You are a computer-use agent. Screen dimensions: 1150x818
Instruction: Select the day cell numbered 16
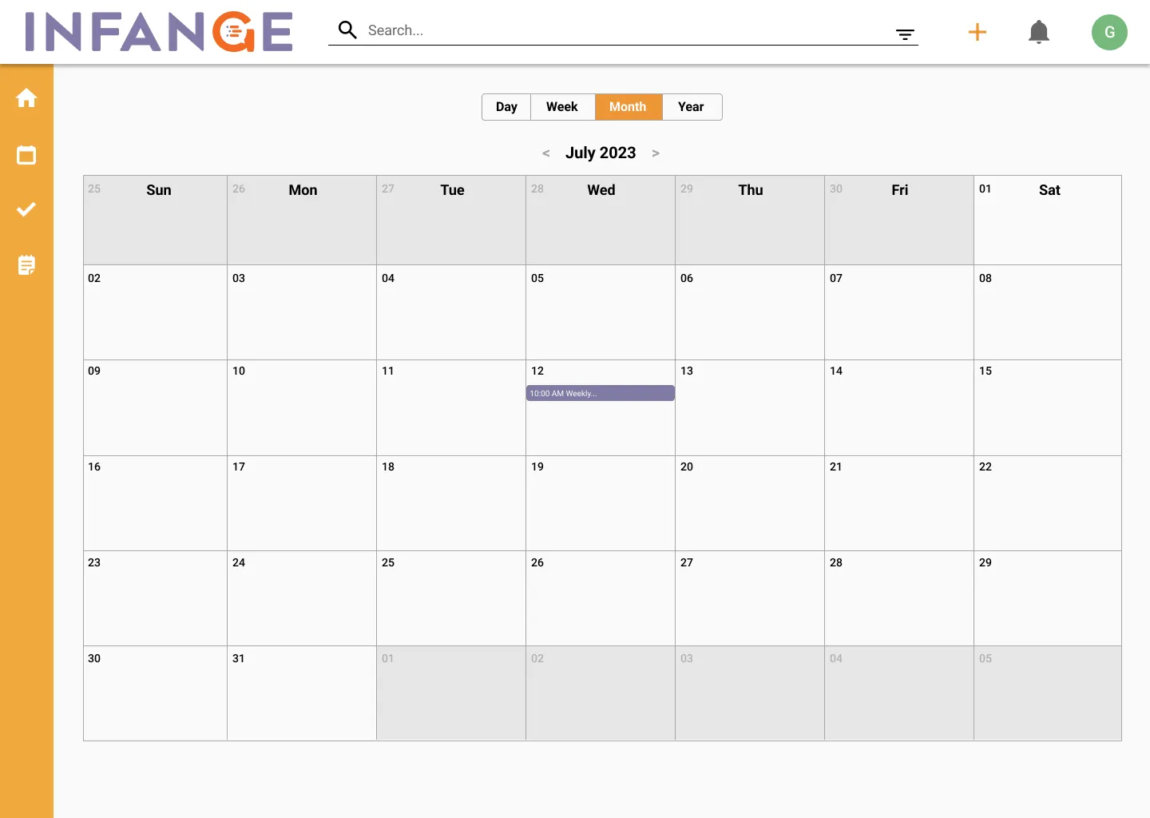click(x=156, y=503)
